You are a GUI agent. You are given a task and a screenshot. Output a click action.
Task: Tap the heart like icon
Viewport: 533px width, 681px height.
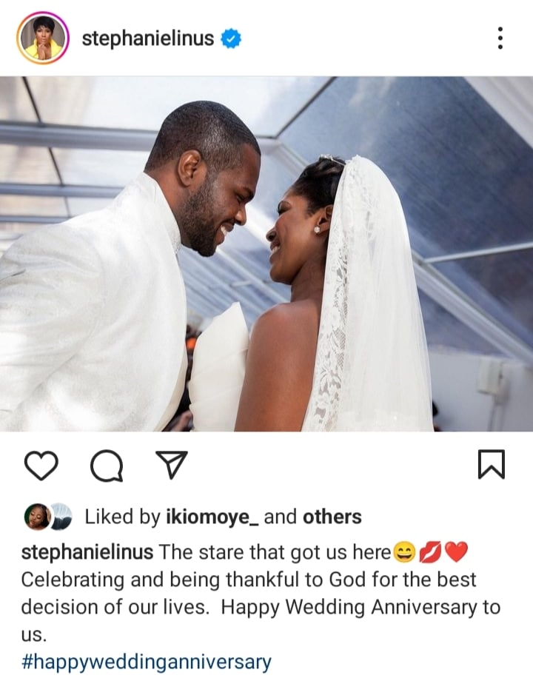(x=41, y=465)
